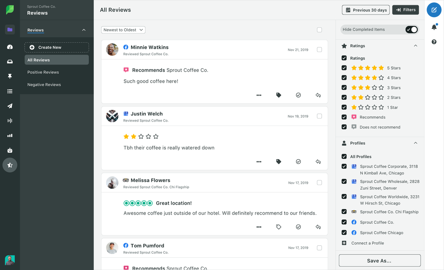Select the Justin Welch review checkbox
This screenshot has height=270, width=444.
pos(319,116)
